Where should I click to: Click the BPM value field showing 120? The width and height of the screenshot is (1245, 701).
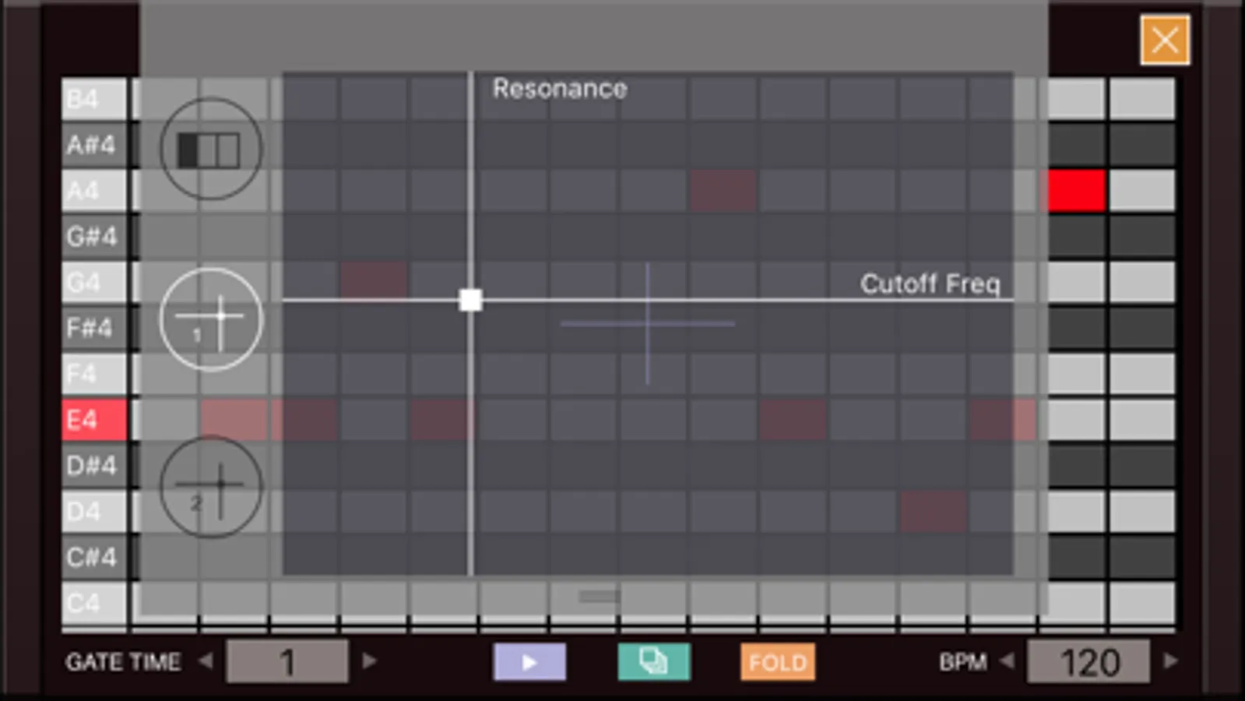(1088, 662)
